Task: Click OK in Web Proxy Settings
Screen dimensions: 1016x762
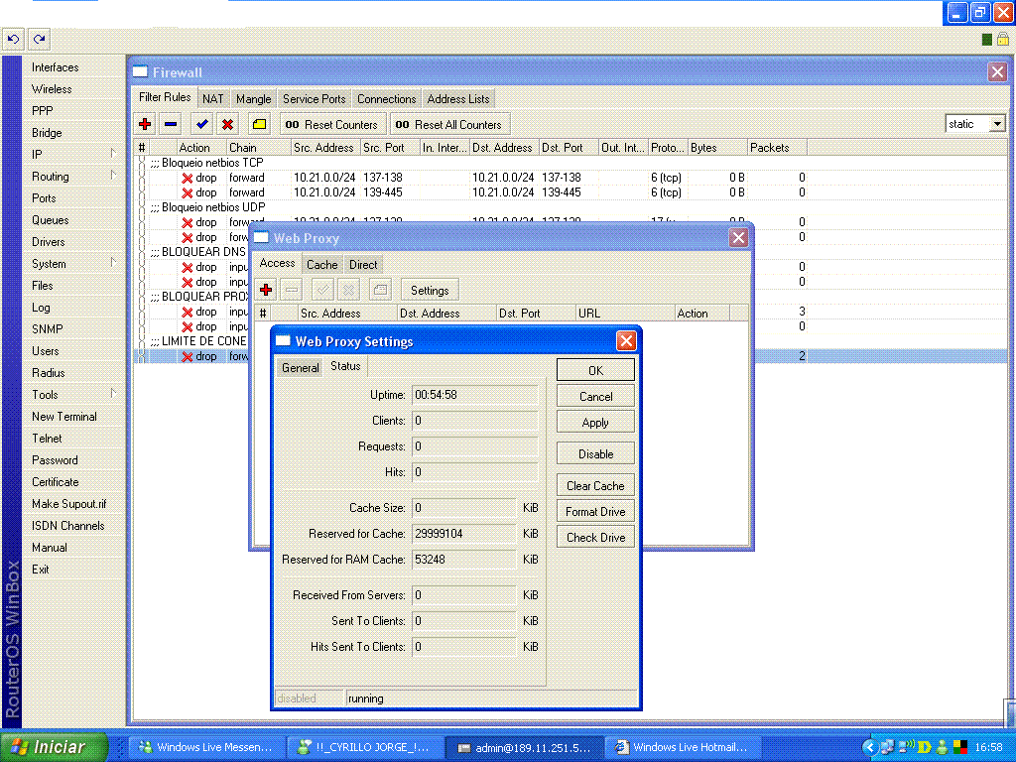Action: (x=595, y=371)
